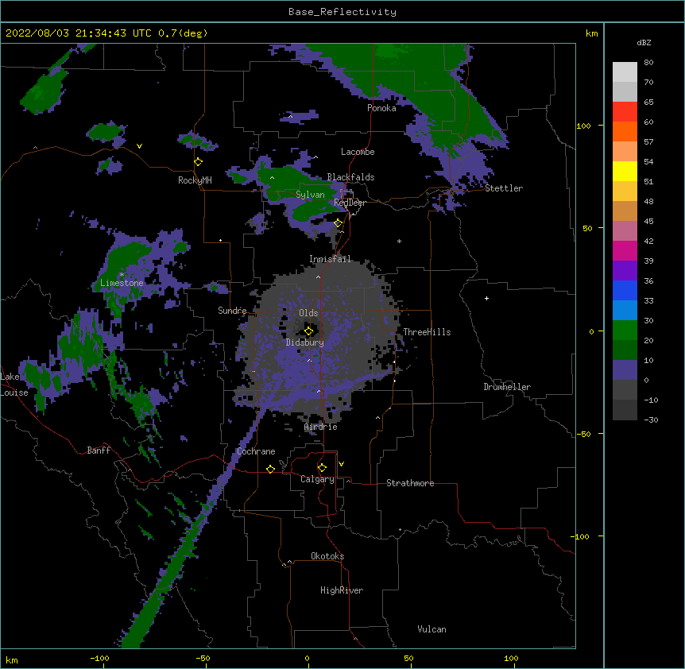This screenshot has width=685, height=669.
Task: Click the Innisfail city label
Action: click(x=330, y=259)
